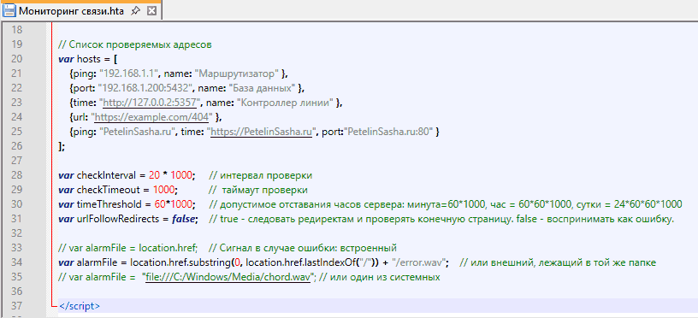
Task: Click the "/error.wav" string
Action: coord(418,262)
